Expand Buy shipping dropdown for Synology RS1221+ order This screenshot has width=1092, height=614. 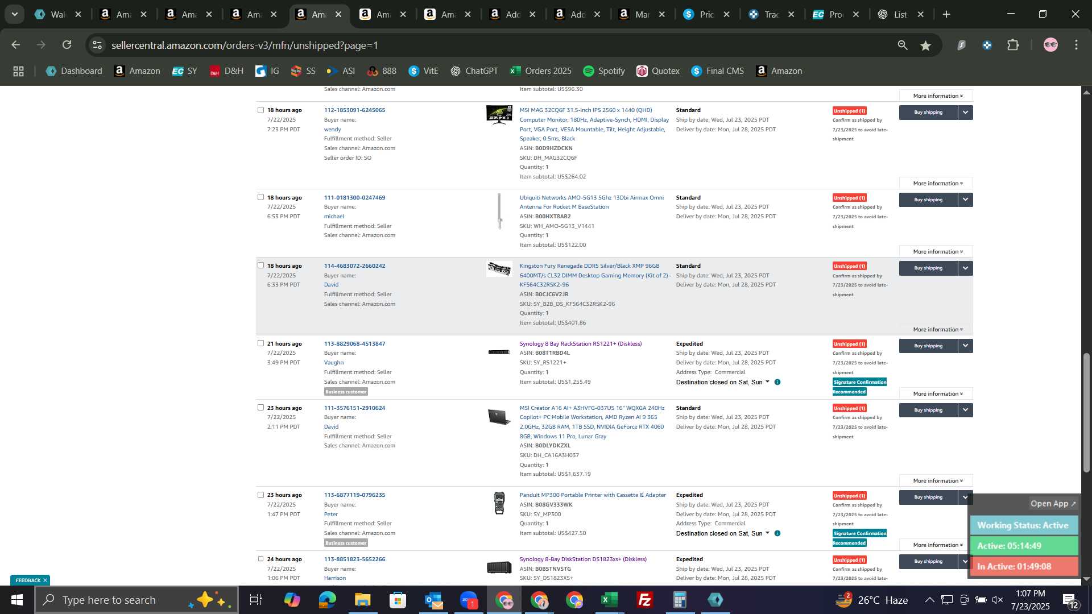pyautogui.click(x=965, y=346)
